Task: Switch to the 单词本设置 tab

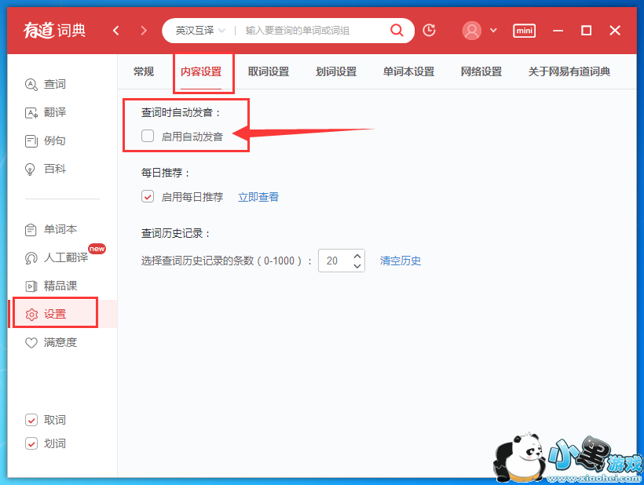Action: [x=408, y=71]
